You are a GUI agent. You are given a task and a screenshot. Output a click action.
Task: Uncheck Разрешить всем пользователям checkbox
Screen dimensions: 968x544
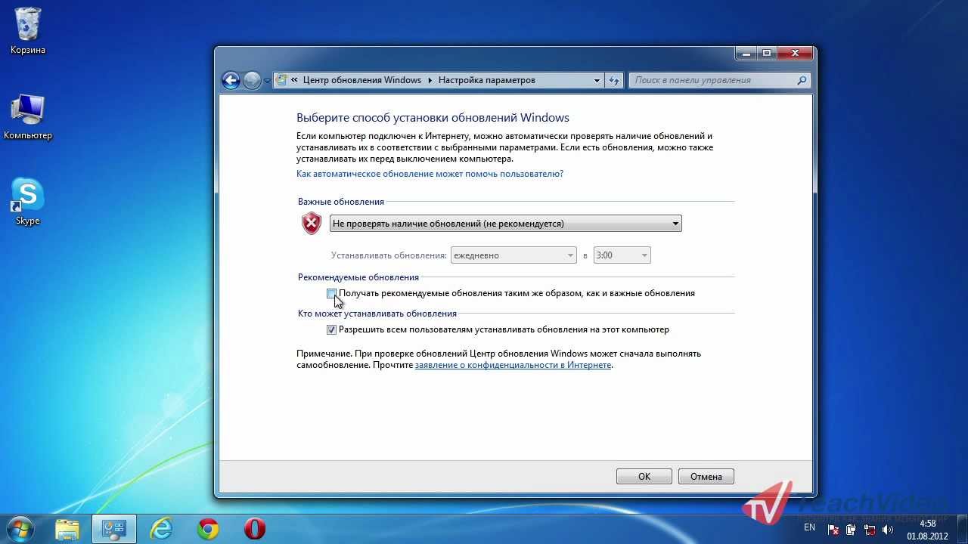pos(331,329)
